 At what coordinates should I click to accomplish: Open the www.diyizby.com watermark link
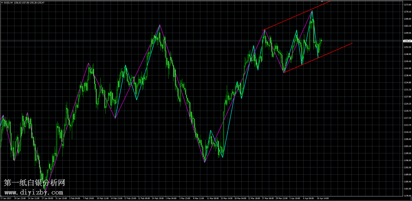pos(34,192)
